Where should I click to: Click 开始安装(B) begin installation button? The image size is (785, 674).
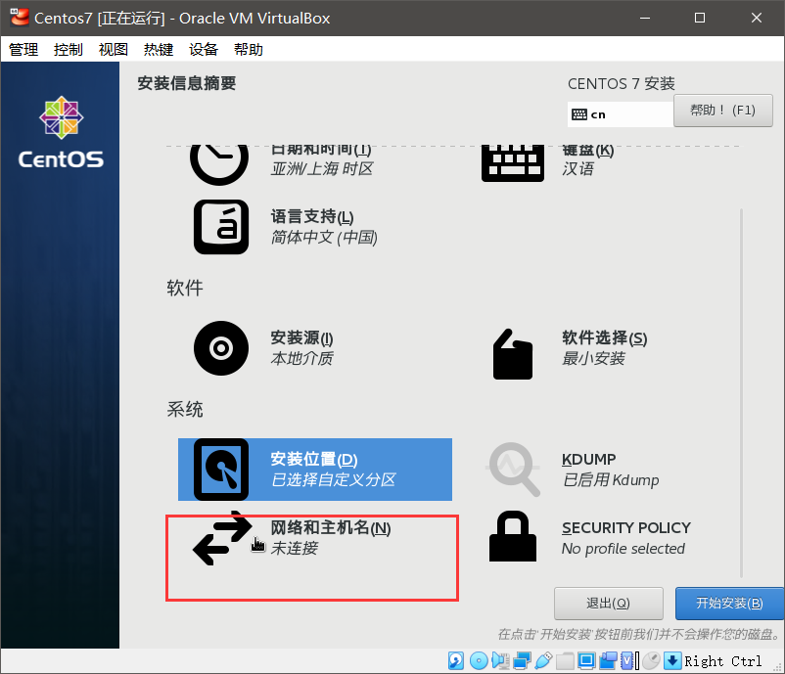click(x=729, y=604)
